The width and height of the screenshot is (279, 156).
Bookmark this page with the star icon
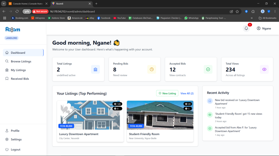pyautogui.click(x=237, y=11)
